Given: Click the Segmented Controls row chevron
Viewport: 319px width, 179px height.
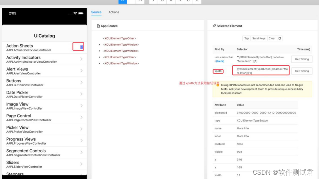Looking at the screenshot, I should pyautogui.click(x=81, y=152).
